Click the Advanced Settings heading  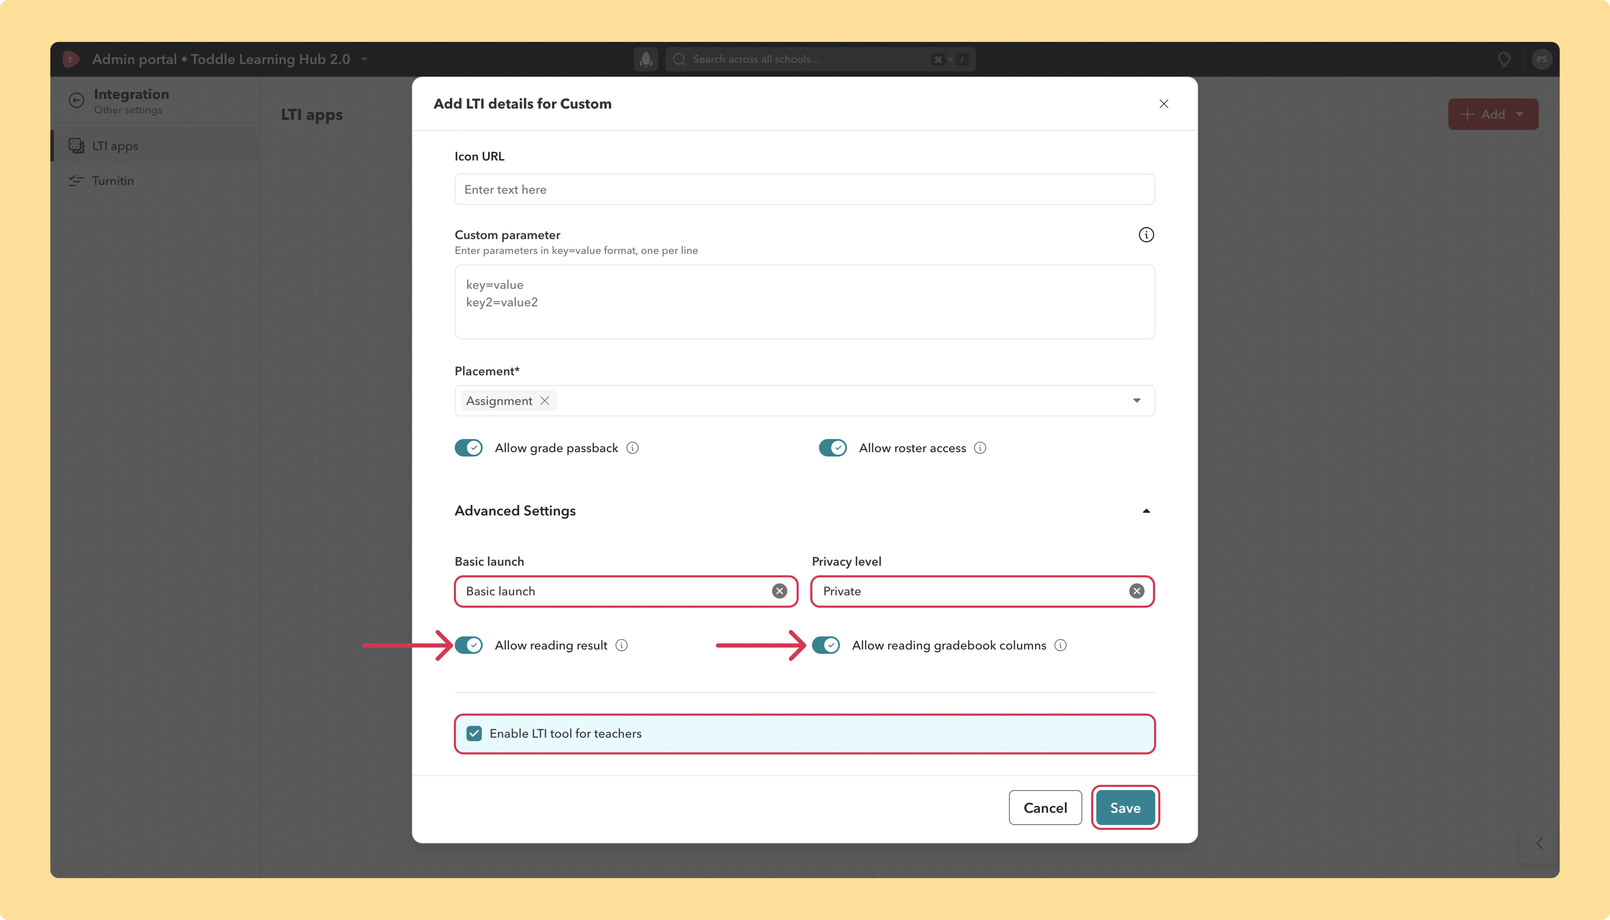point(515,511)
